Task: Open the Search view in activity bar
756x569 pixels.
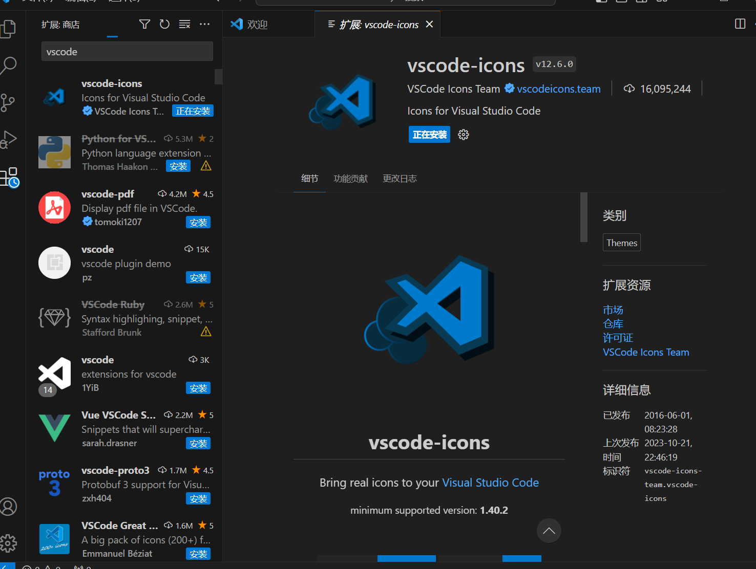Action: click(8, 65)
